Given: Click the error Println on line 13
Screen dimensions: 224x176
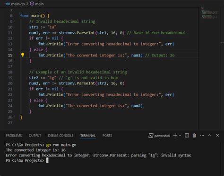Looking at the screenshot, I should [x=106, y=44].
